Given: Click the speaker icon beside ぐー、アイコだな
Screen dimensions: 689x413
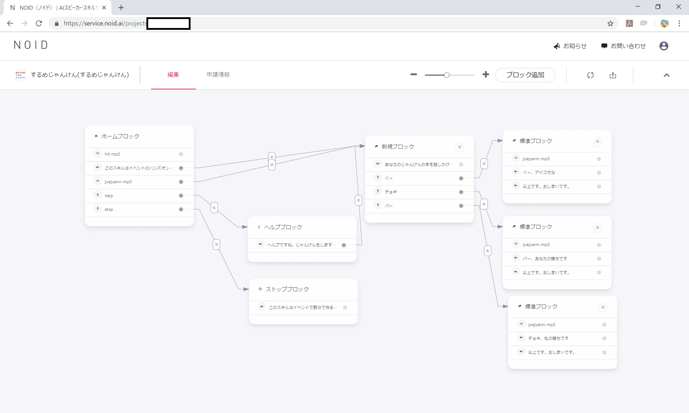Looking at the screenshot, I should [x=516, y=172].
